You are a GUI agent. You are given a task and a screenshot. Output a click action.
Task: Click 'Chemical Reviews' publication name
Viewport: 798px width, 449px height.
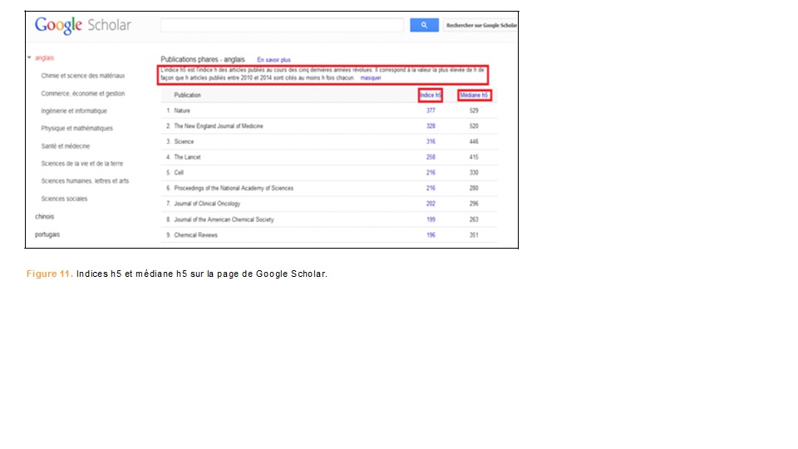[x=195, y=235]
